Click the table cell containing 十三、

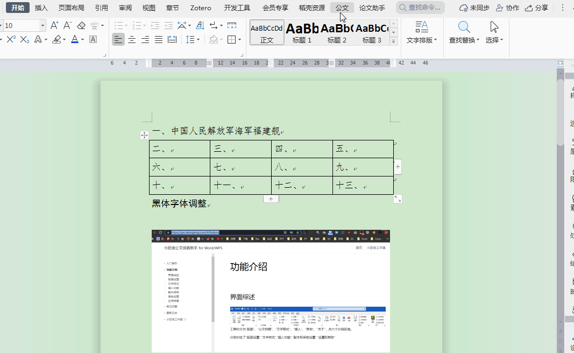coord(363,185)
